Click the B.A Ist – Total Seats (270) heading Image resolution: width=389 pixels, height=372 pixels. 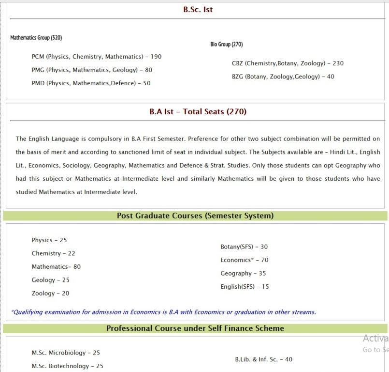198,111
